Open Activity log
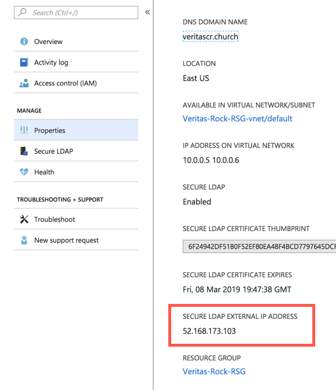Image resolution: width=336 pixels, height=390 pixels. [76, 62]
